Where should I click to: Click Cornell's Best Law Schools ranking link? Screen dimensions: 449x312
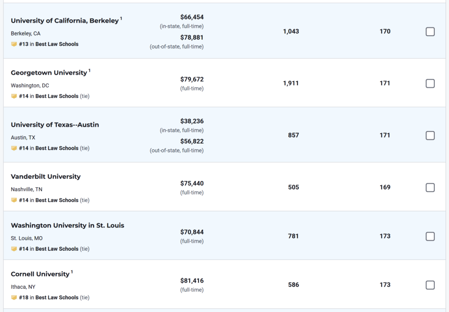click(57, 297)
